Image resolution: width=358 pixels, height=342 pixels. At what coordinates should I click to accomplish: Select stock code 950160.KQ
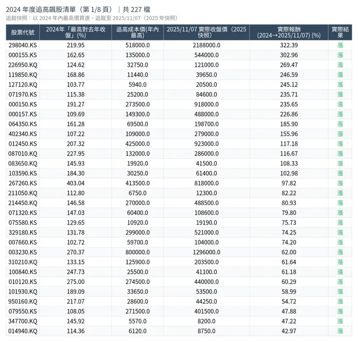[23, 301]
